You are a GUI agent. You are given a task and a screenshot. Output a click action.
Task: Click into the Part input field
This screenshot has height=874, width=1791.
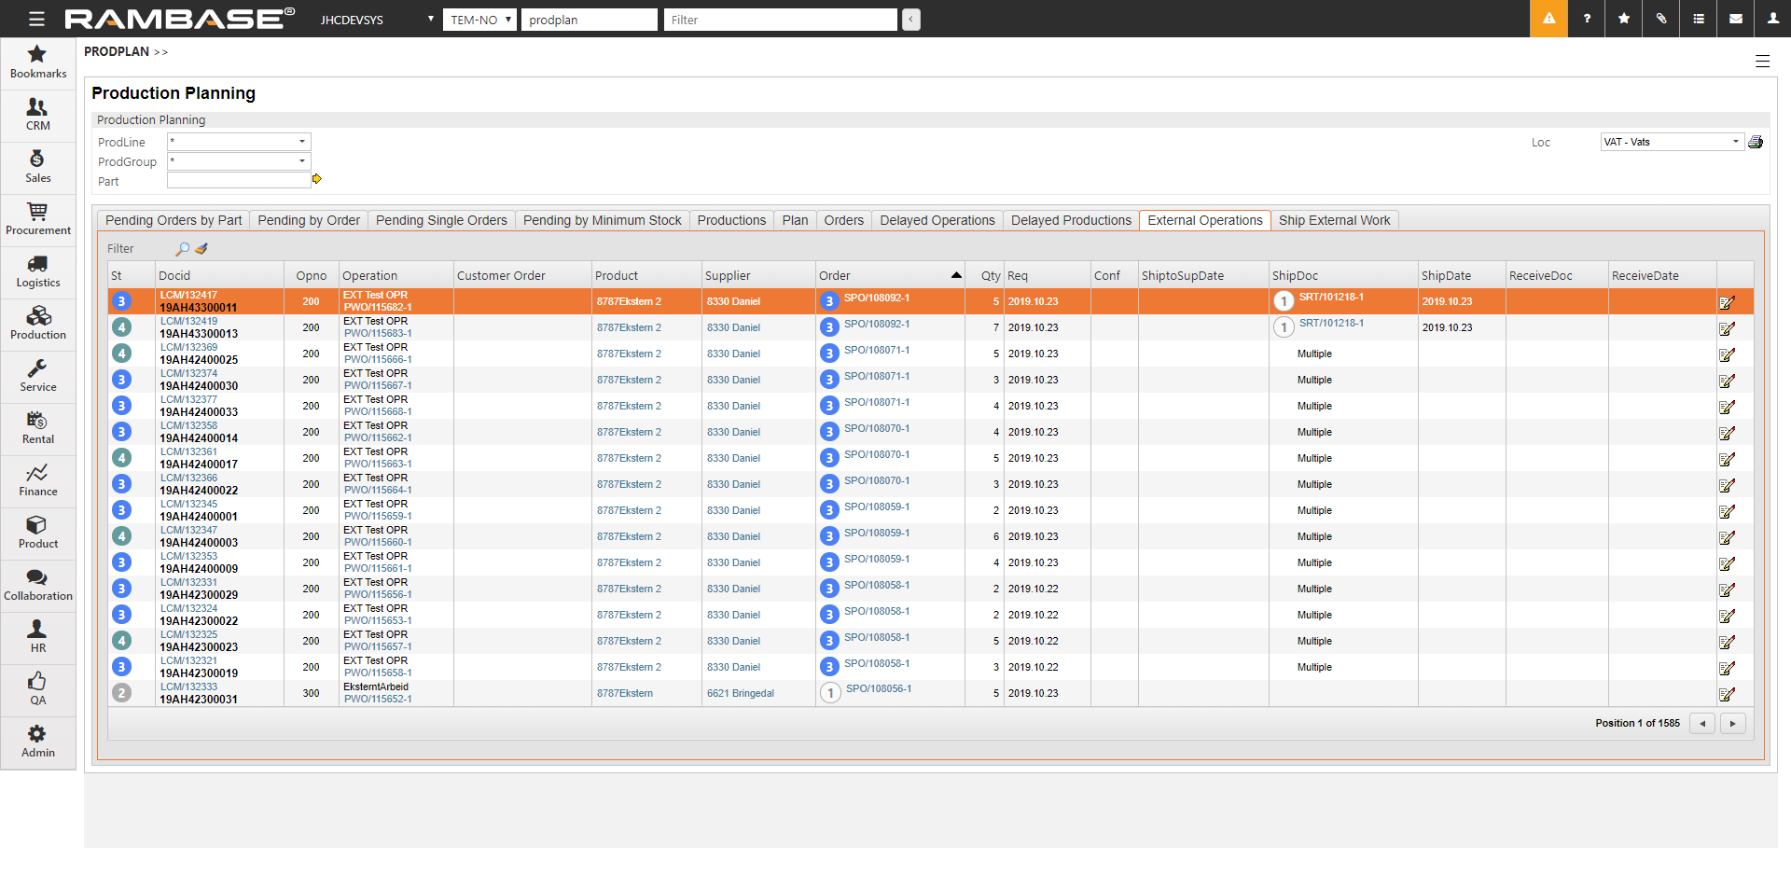239,181
